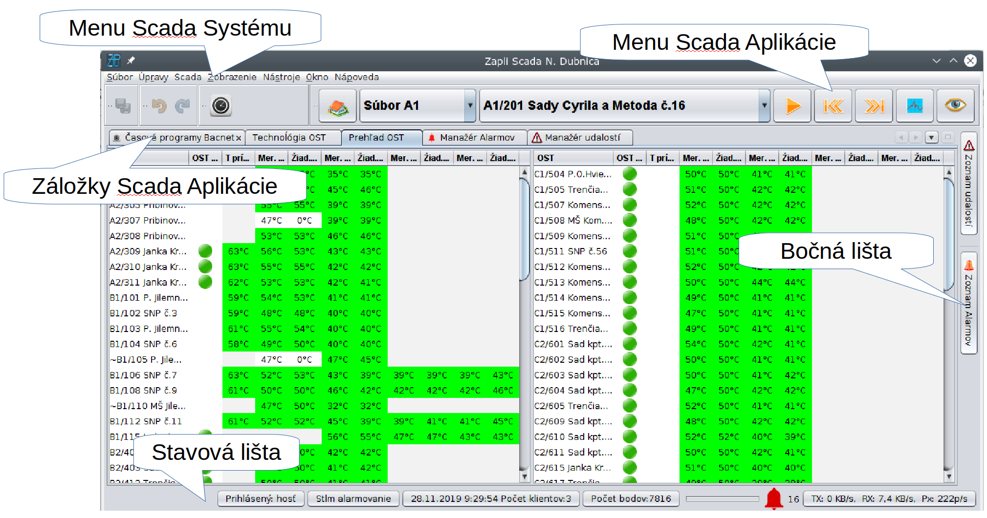Switch to the Manažér Alarmov tab
The height and width of the screenshot is (518, 987).
[x=476, y=138]
